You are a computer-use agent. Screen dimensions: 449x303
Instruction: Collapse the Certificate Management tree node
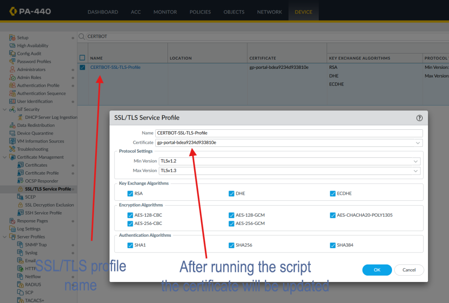[x=5, y=157]
